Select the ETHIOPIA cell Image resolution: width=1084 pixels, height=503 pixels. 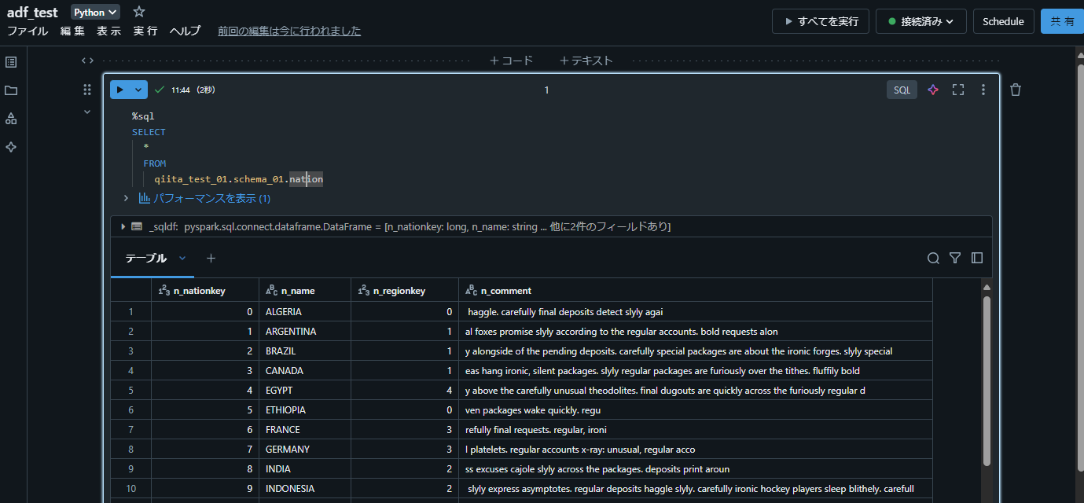pyautogui.click(x=305, y=410)
